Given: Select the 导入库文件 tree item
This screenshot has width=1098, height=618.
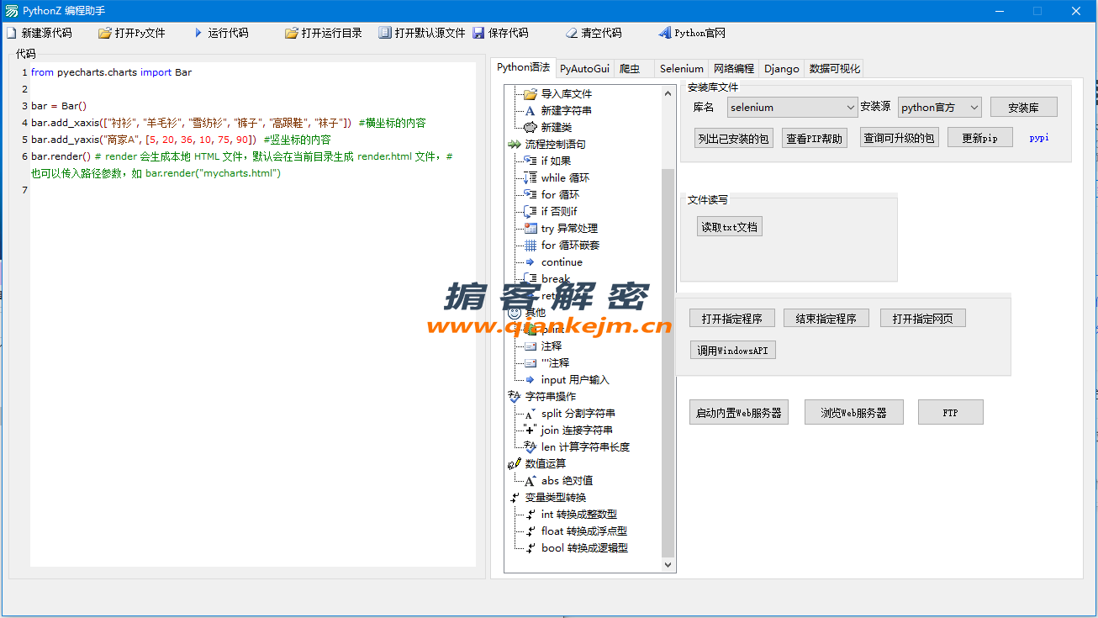Looking at the screenshot, I should click(x=566, y=93).
